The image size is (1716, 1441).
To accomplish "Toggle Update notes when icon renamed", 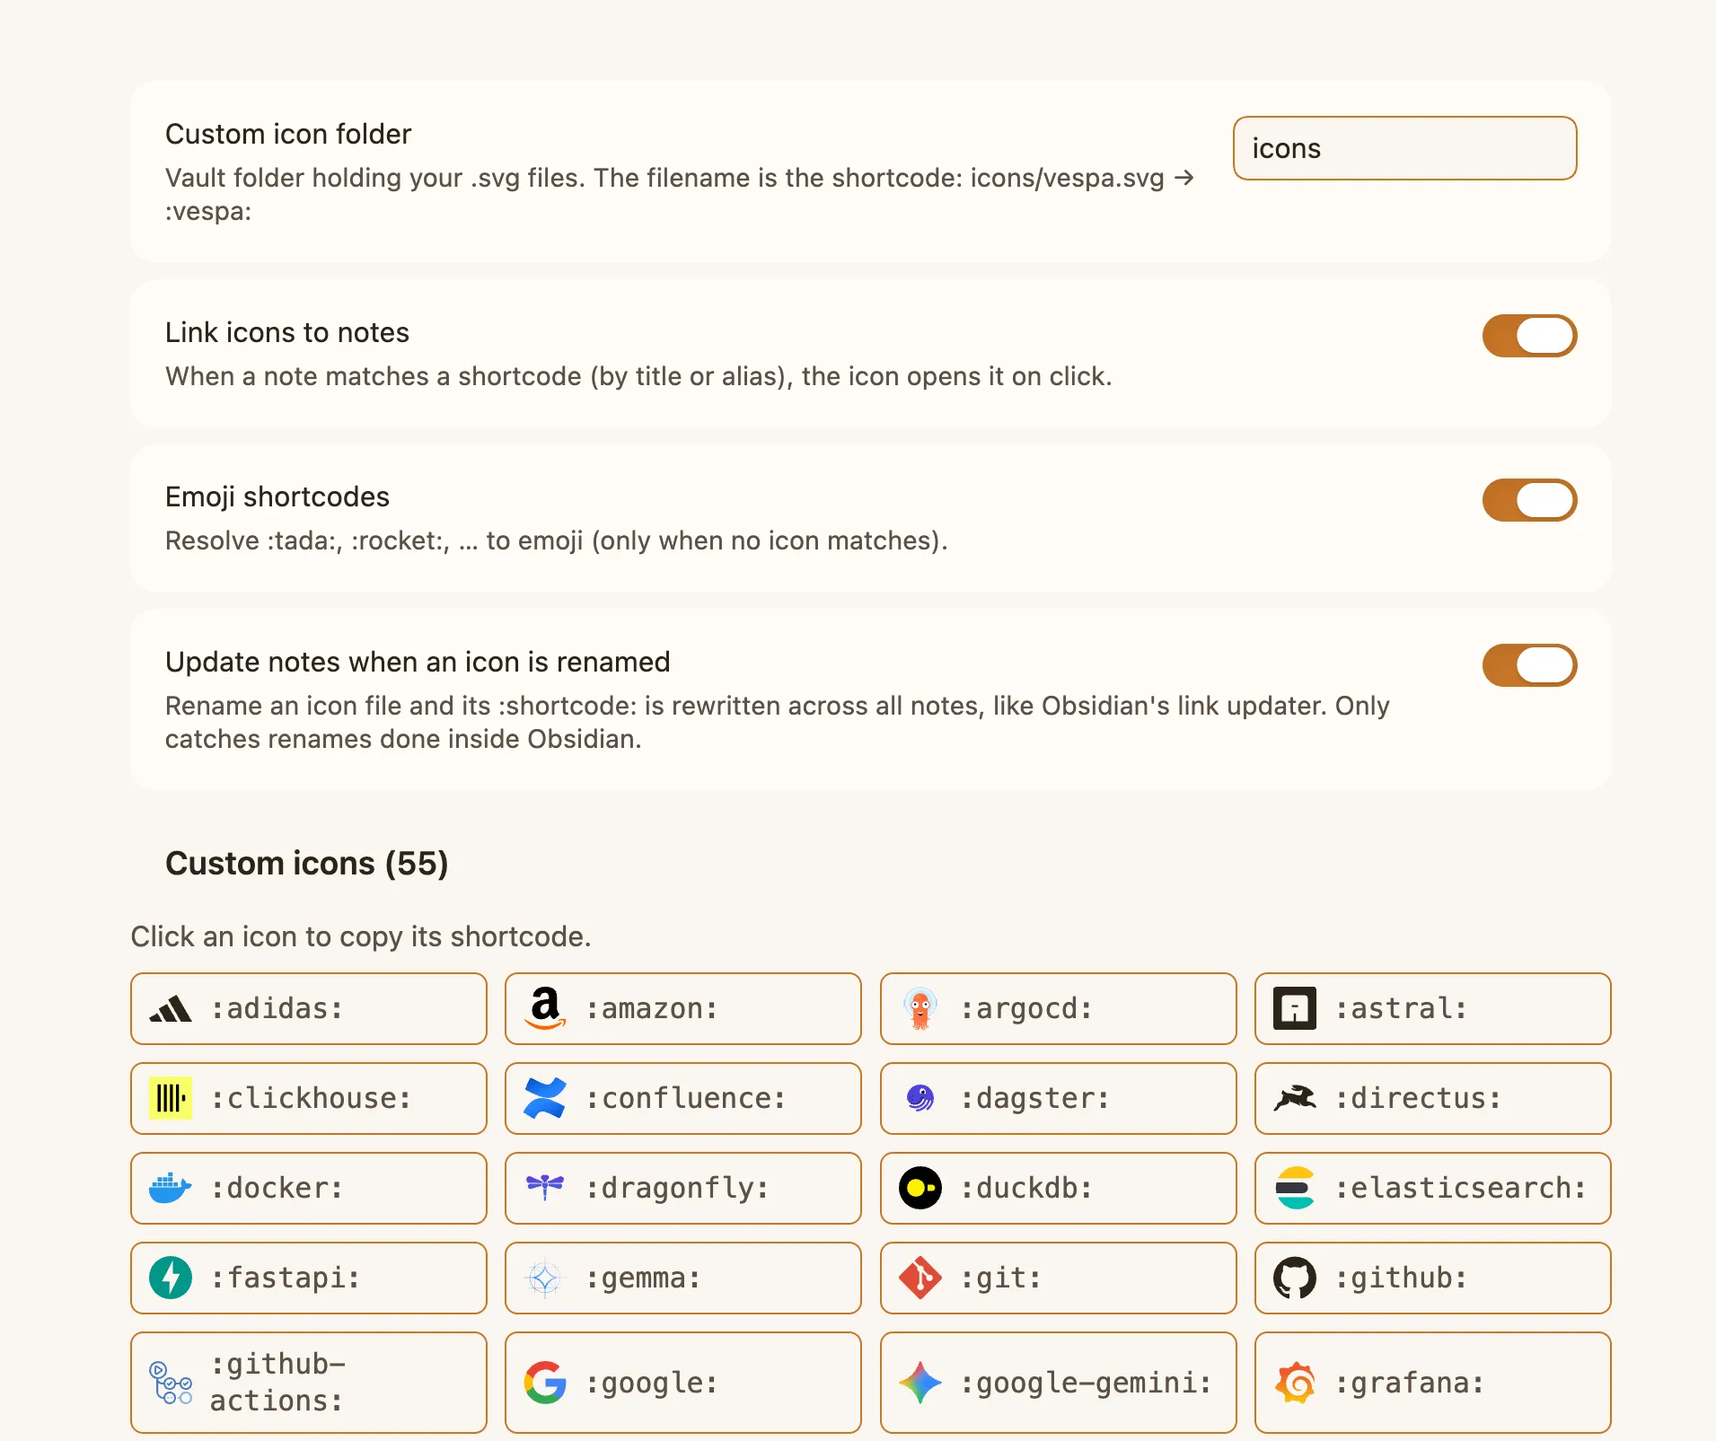I will [x=1529, y=665].
